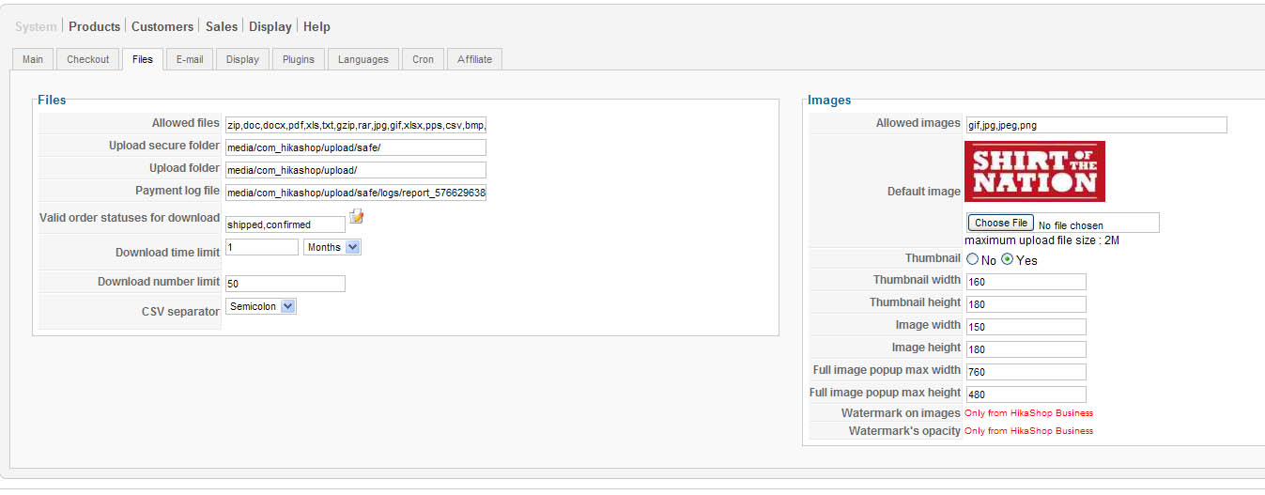Focus the Upload secure folder field
1265x495 pixels.
[356, 147]
